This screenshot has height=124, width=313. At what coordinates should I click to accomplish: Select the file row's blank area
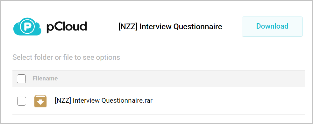pos(228,101)
